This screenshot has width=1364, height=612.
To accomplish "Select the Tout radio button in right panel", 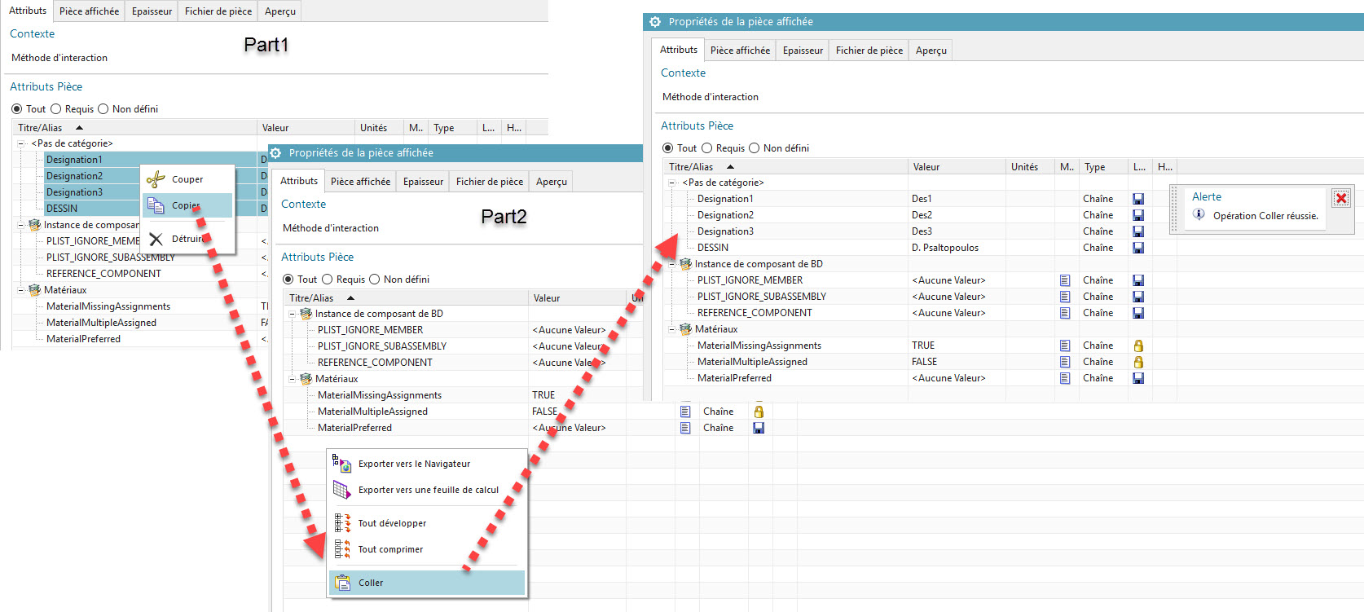I will (x=668, y=148).
